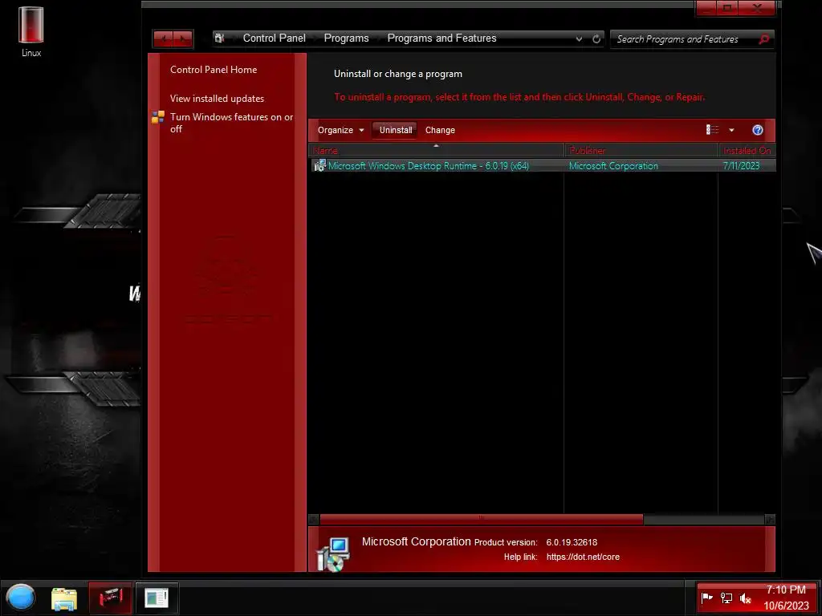
Task: Click the red Control Panel taskbar icon
Action: pos(110,598)
